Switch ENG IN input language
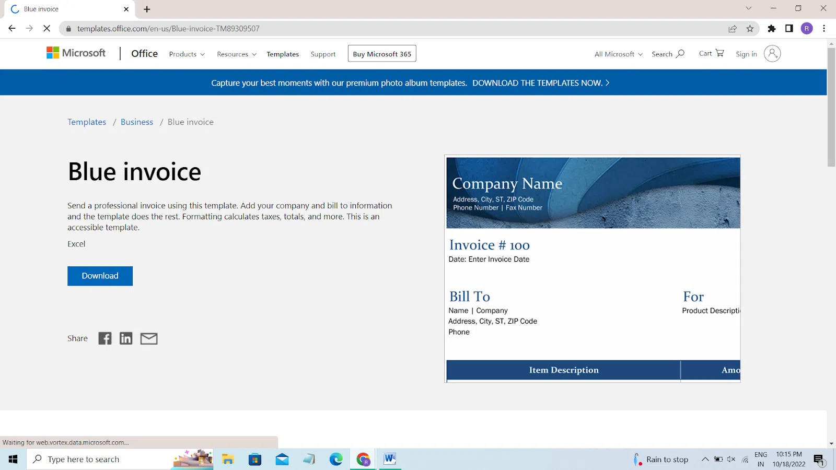Viewport: 836px width, 470px height. (761, 459)
